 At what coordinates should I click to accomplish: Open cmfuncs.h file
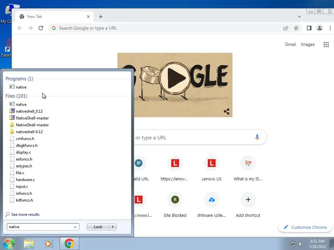[x=22, y=139]
